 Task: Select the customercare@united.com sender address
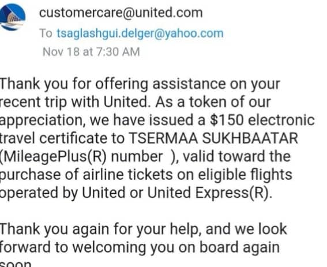tap(121, 13)
